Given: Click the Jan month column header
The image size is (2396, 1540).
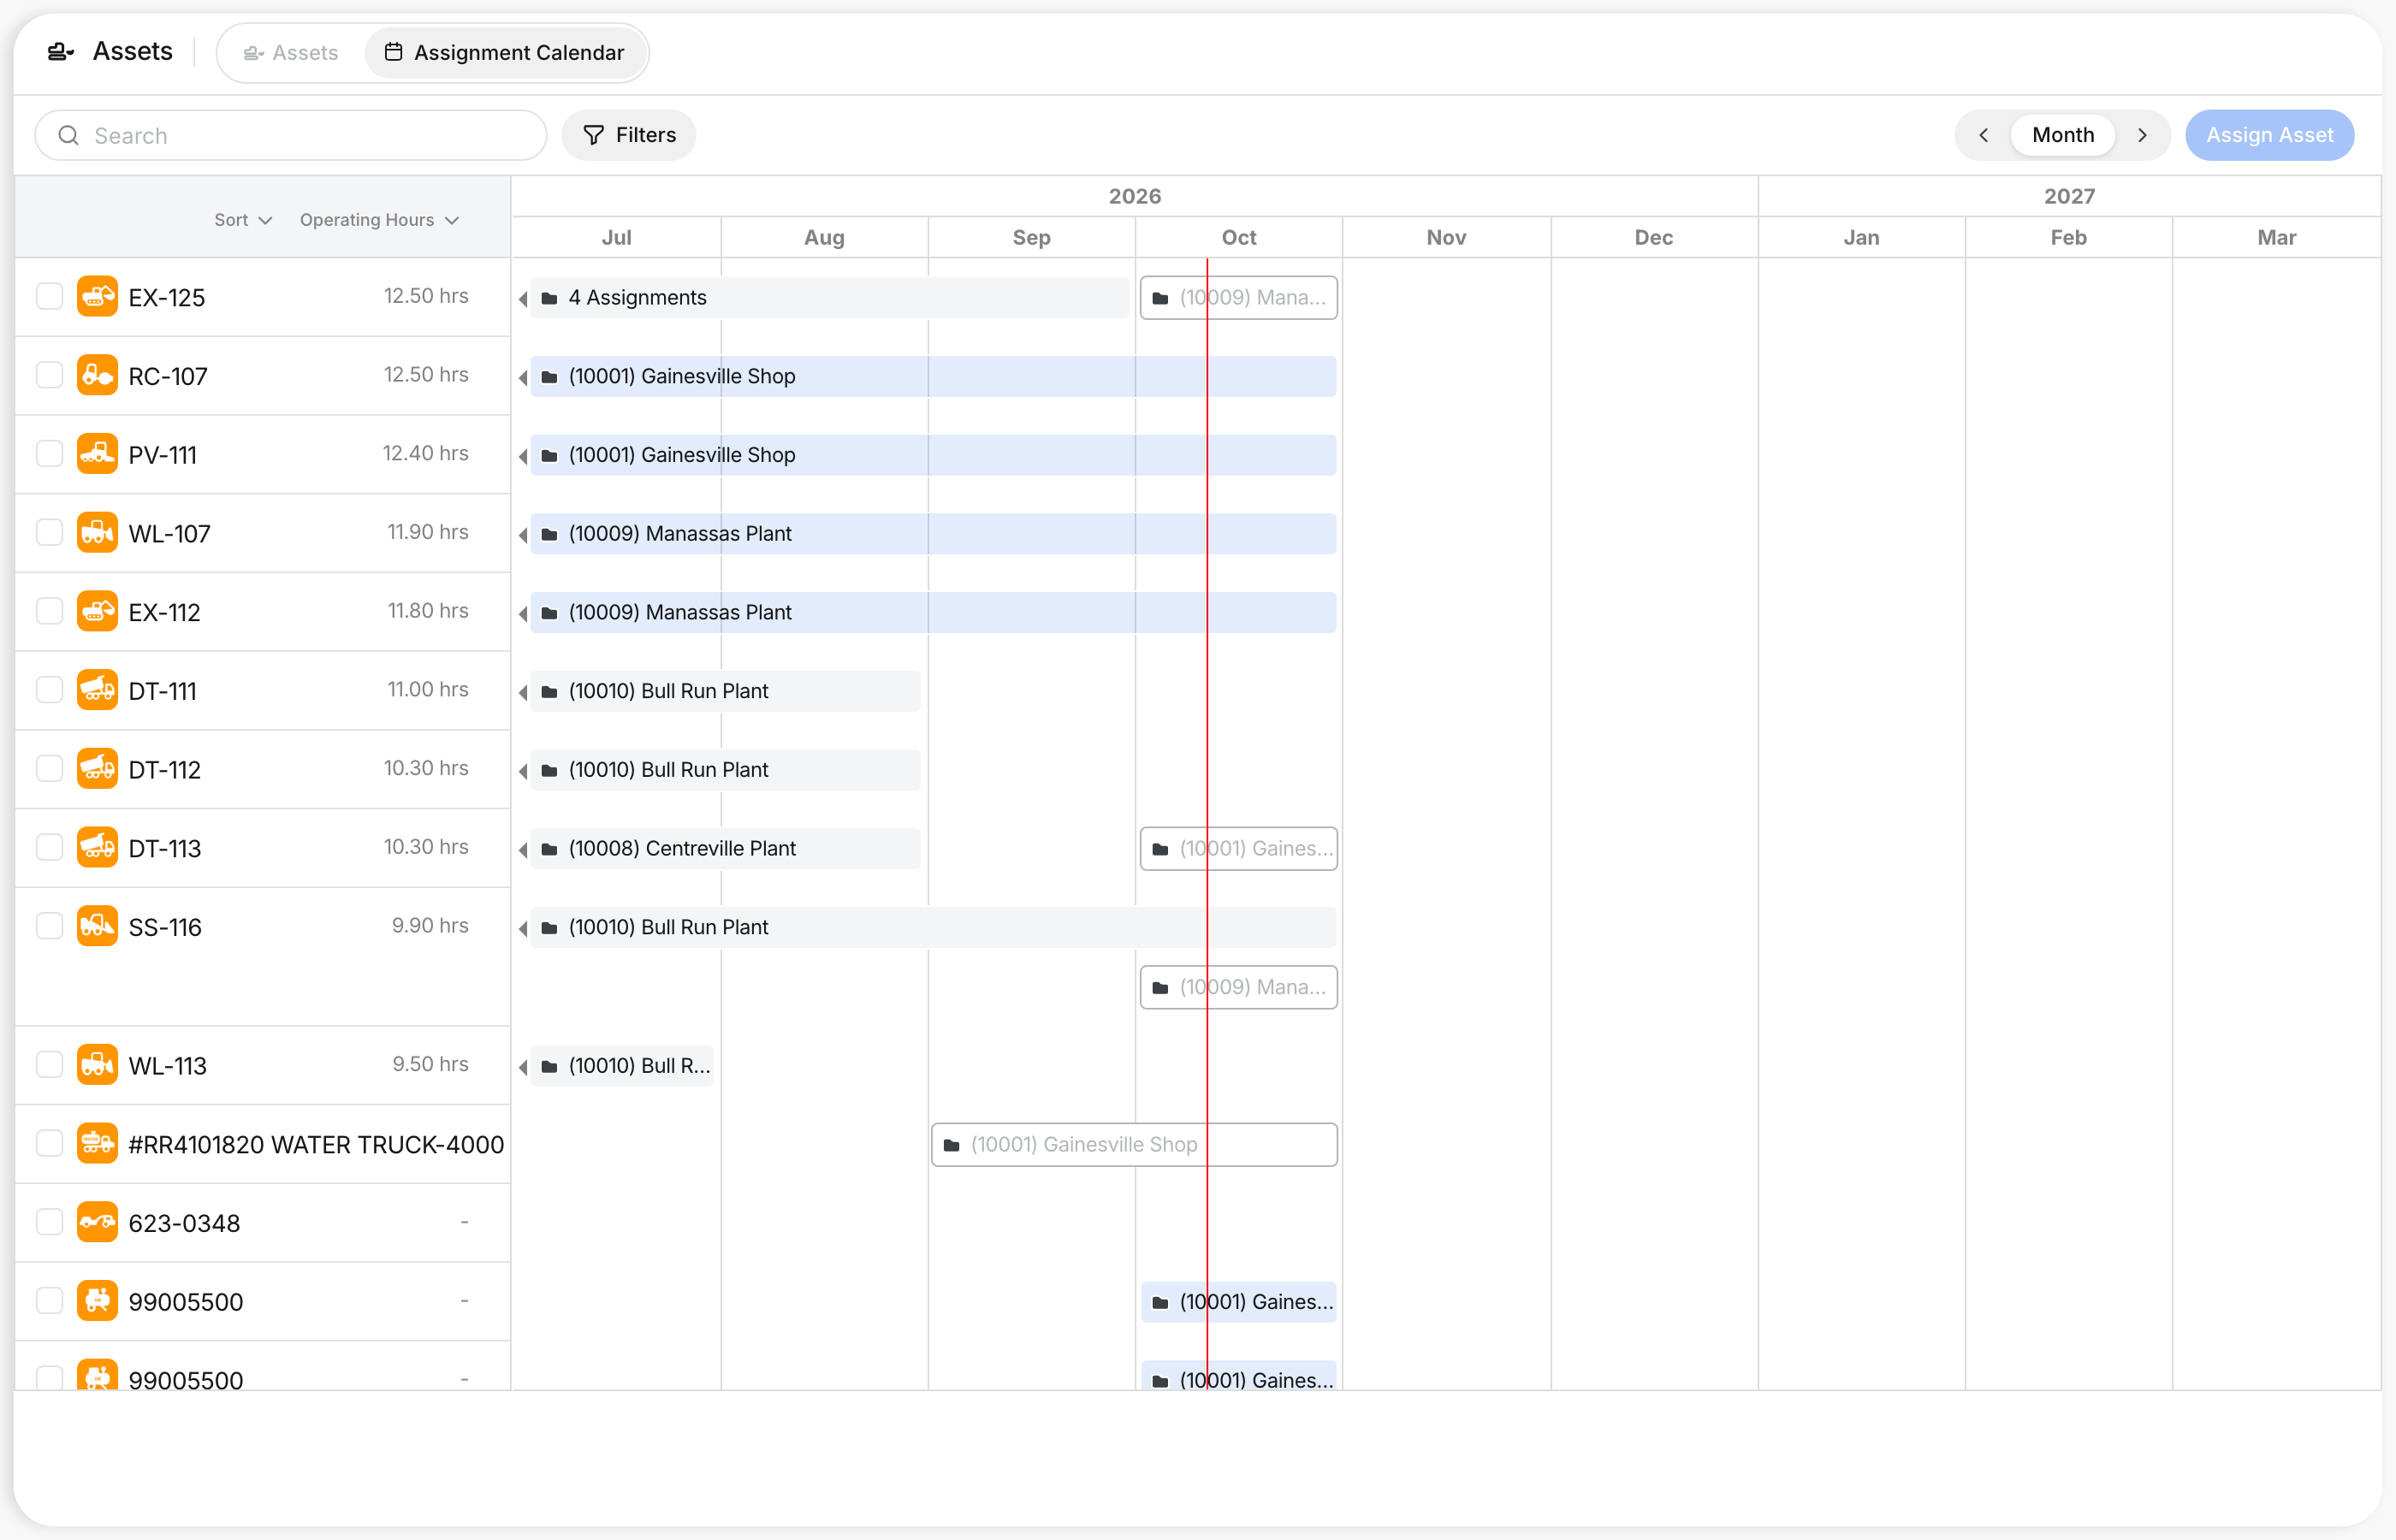Looking at the screenshot, I should [x=1861, y=237].
